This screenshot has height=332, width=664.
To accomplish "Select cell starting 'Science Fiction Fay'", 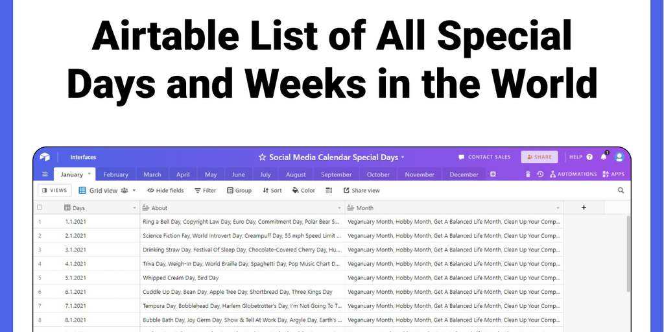I will tap(243, 235).
